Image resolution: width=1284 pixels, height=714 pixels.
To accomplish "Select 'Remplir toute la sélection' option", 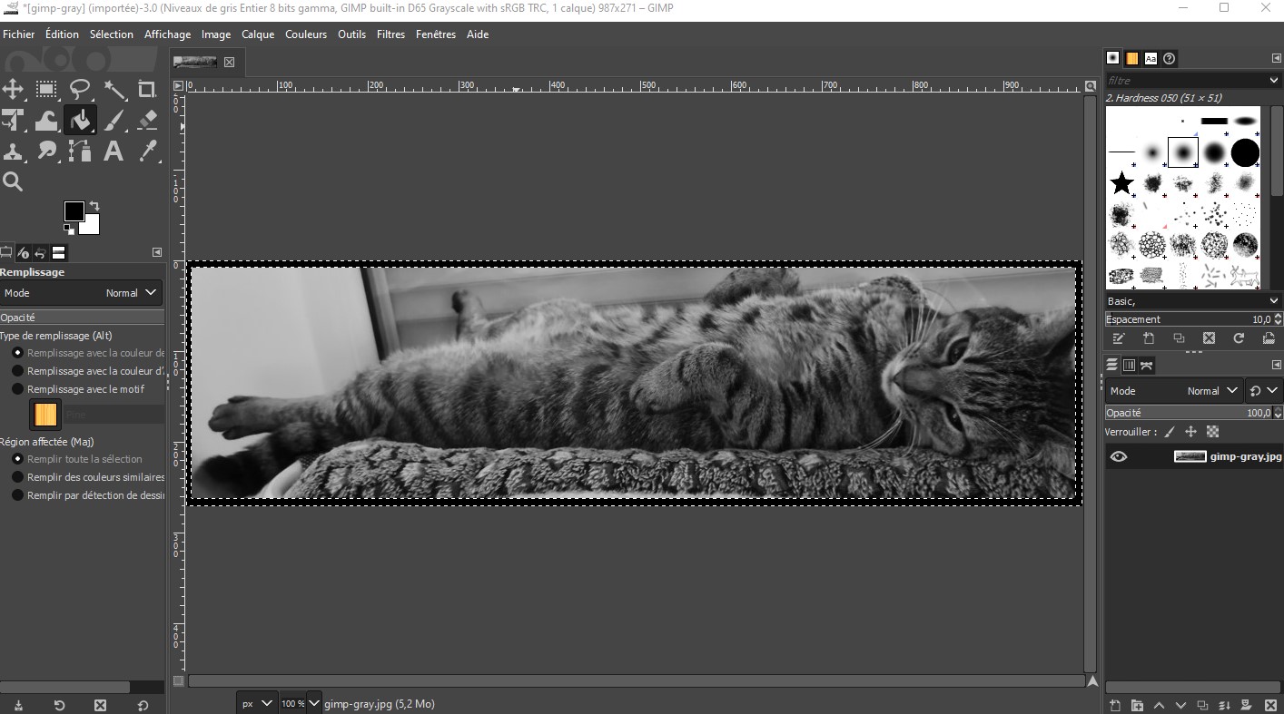I will [x=77, y=459].
